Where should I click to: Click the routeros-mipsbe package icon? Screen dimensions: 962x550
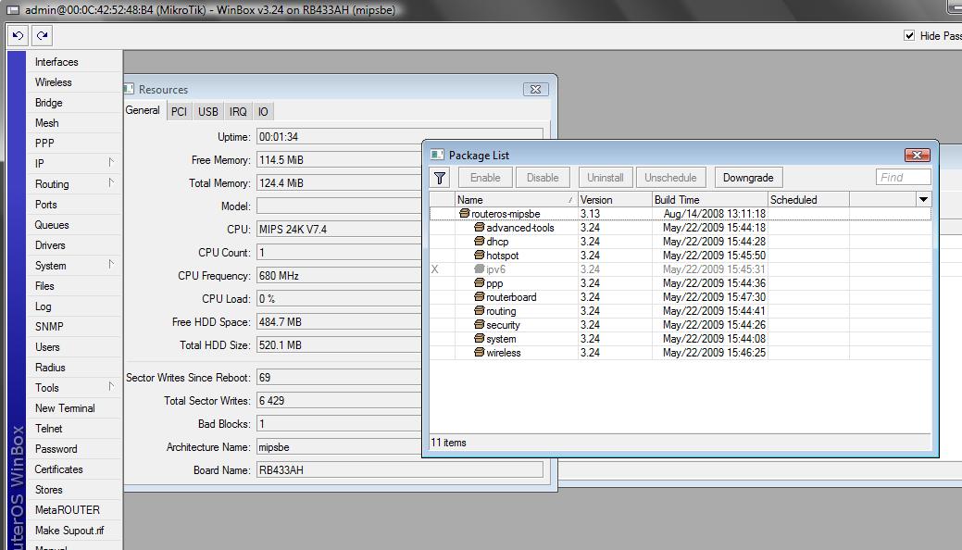465,214
